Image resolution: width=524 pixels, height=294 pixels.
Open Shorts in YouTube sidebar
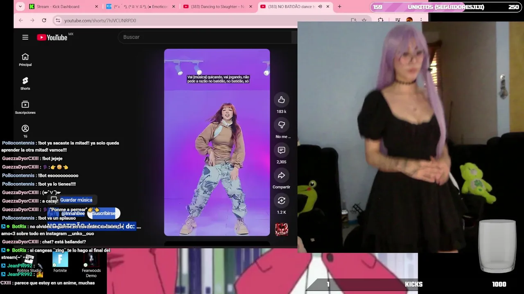pos(25,84)
